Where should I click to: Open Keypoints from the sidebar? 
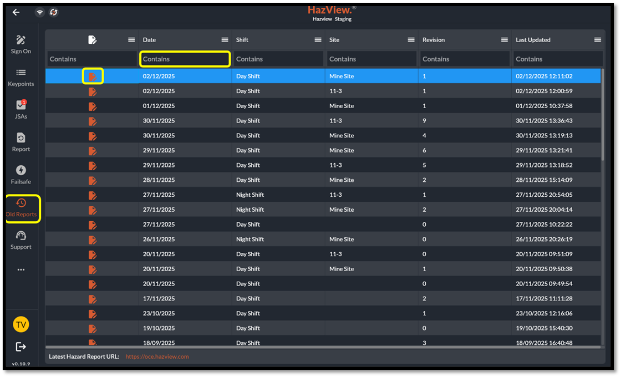21,77
